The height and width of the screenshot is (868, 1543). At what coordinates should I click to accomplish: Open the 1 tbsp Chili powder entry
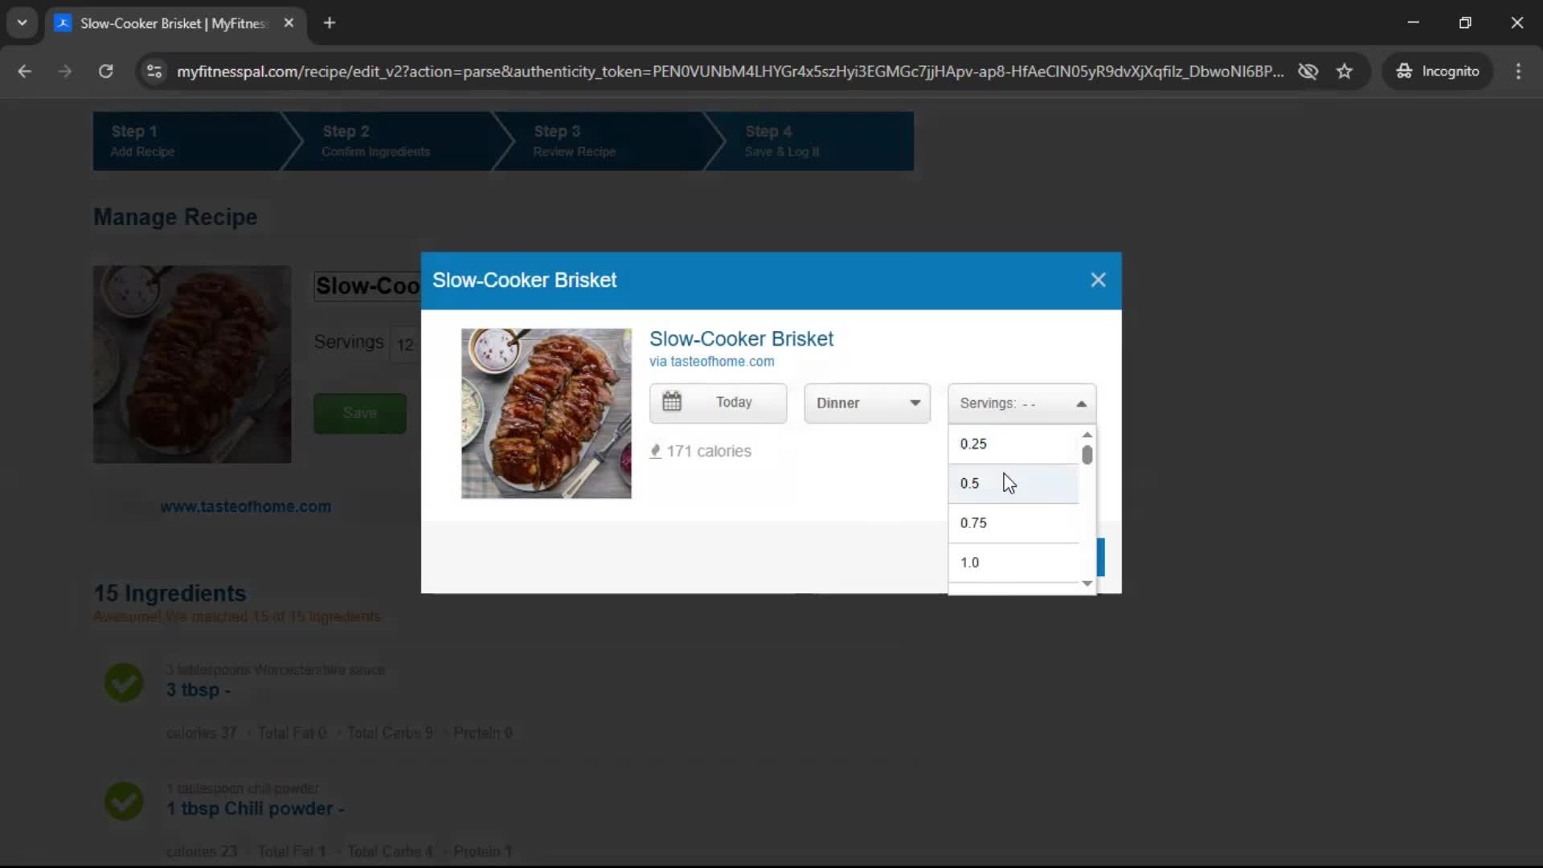(256, 809)
